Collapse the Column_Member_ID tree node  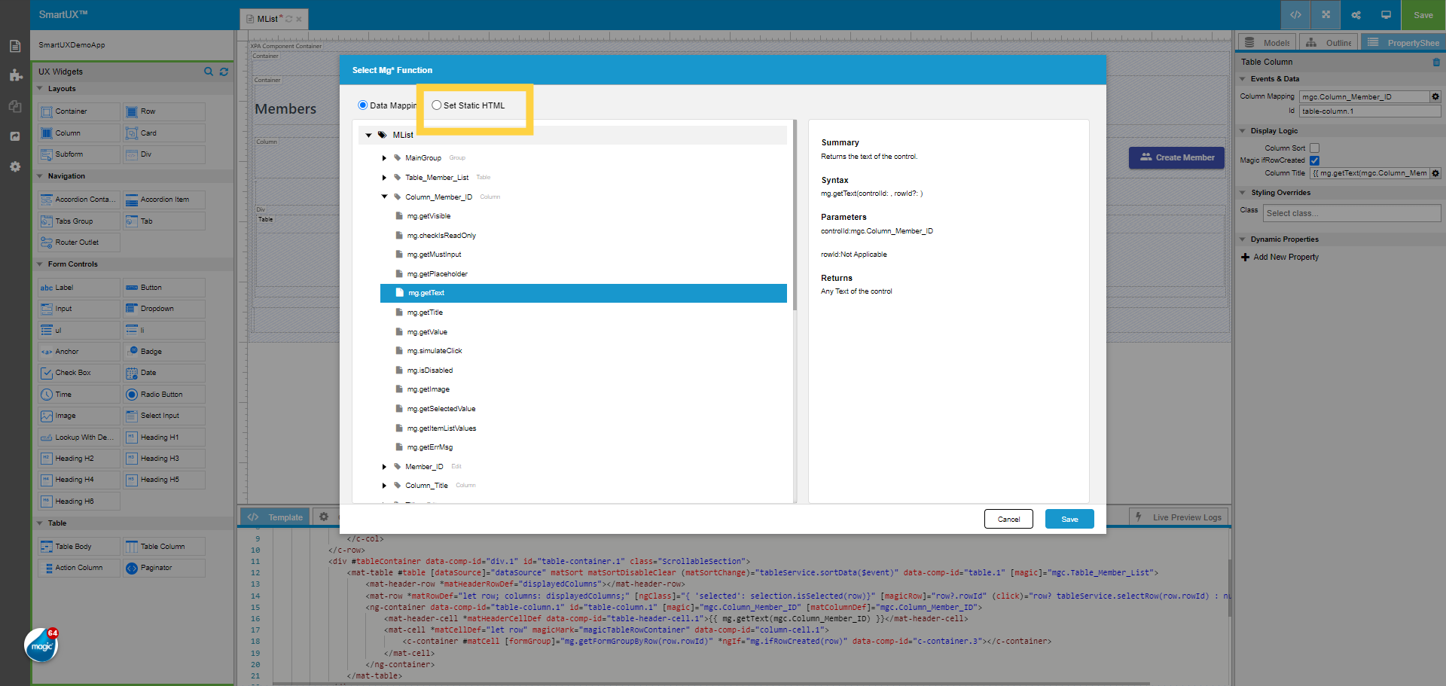coord(384,197)
